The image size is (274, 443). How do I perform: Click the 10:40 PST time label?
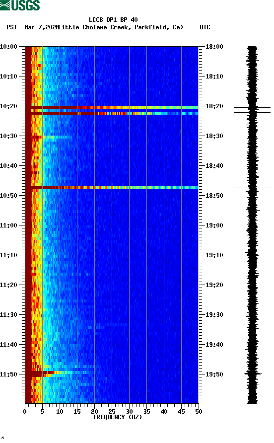[x=8, y=165]
